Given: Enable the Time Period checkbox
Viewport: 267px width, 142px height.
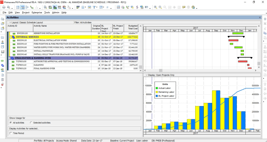Looking at the screenshot, I should (11, 133).
